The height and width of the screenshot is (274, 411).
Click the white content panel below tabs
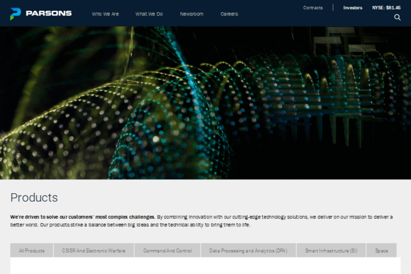click(x=205, y=266)
